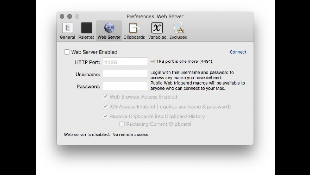Check the Replacing Current Clipboard box
310x175 pixels.
pyautogui.click(x=122, y=124)
